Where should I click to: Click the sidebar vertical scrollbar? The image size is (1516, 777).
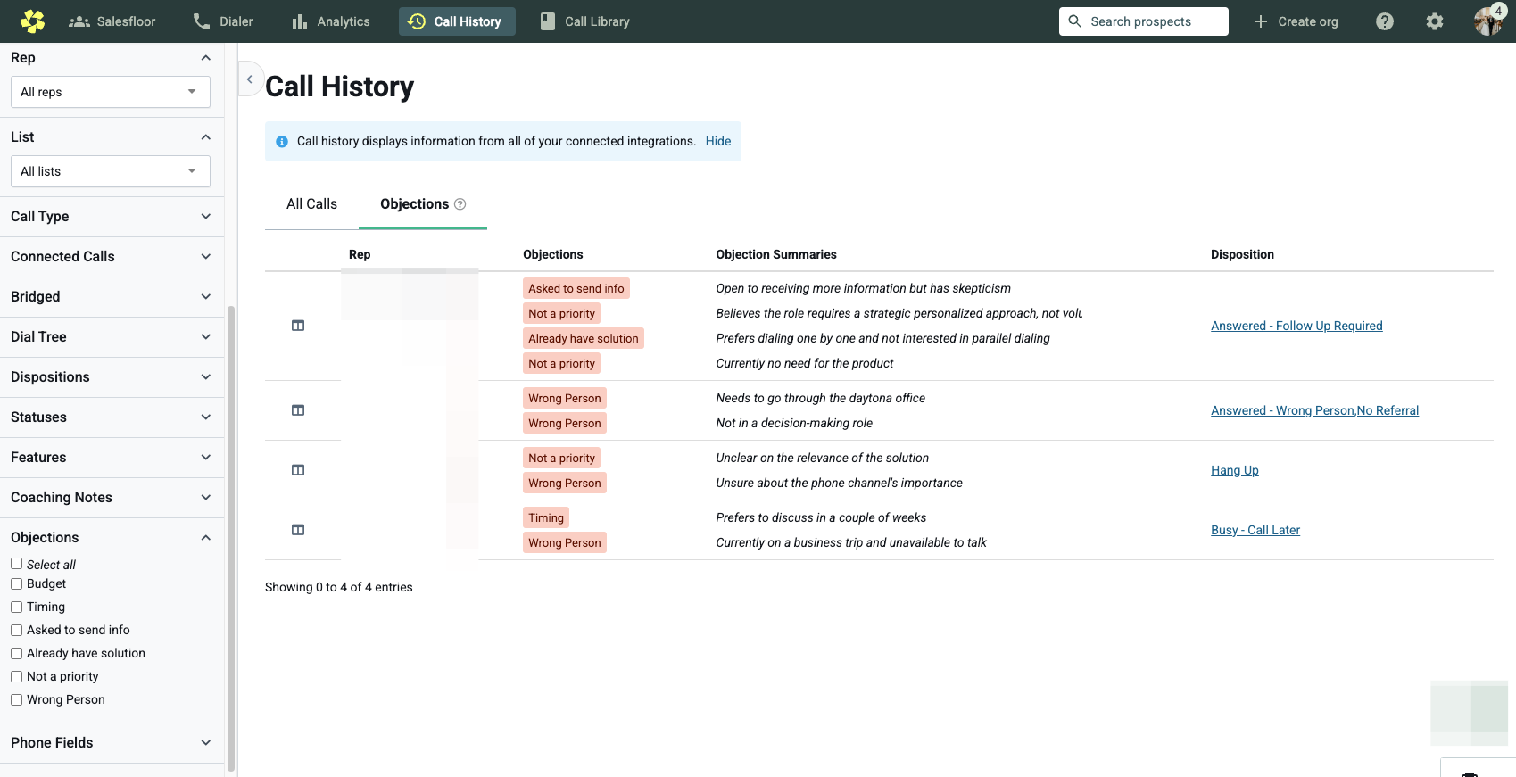231,539
